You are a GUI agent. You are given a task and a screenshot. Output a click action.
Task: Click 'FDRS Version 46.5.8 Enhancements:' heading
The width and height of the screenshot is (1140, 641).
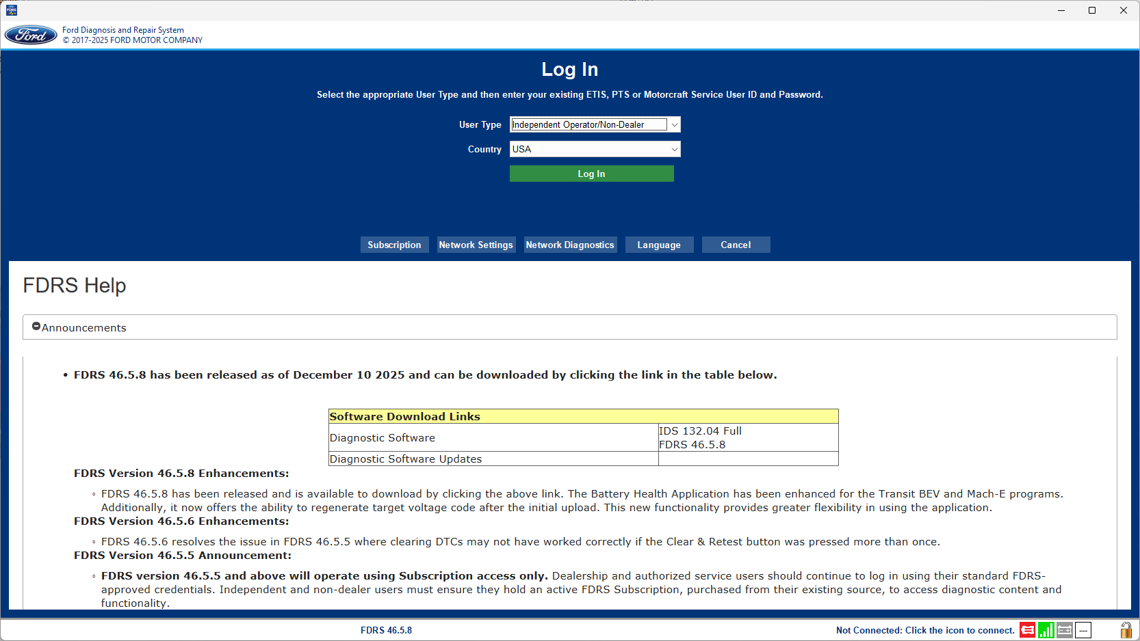[181, 474]
